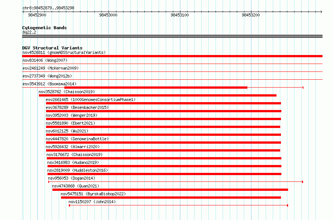Click the thick red bar of nsv4526811
333x220 pixels.
coord(172,56)
